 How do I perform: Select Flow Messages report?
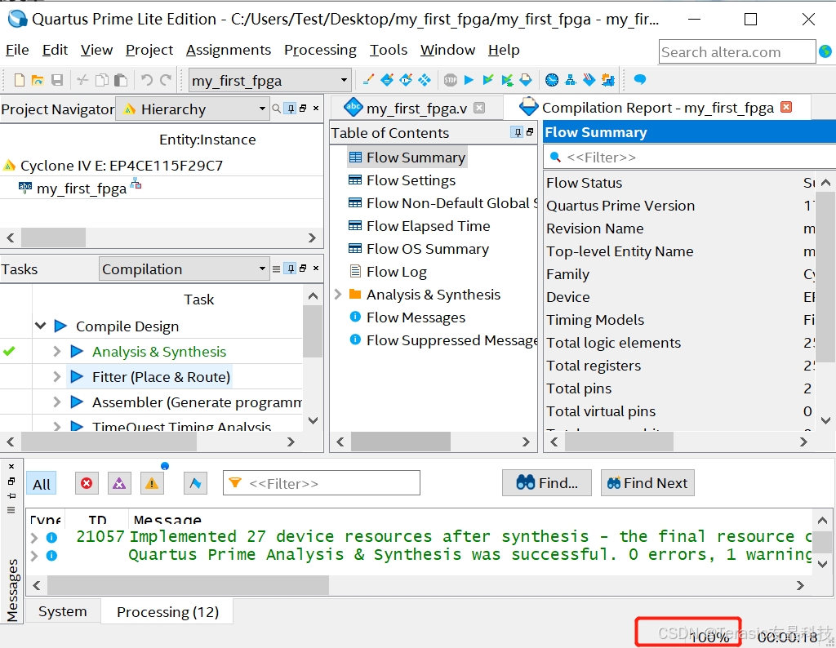click(416, 317)
